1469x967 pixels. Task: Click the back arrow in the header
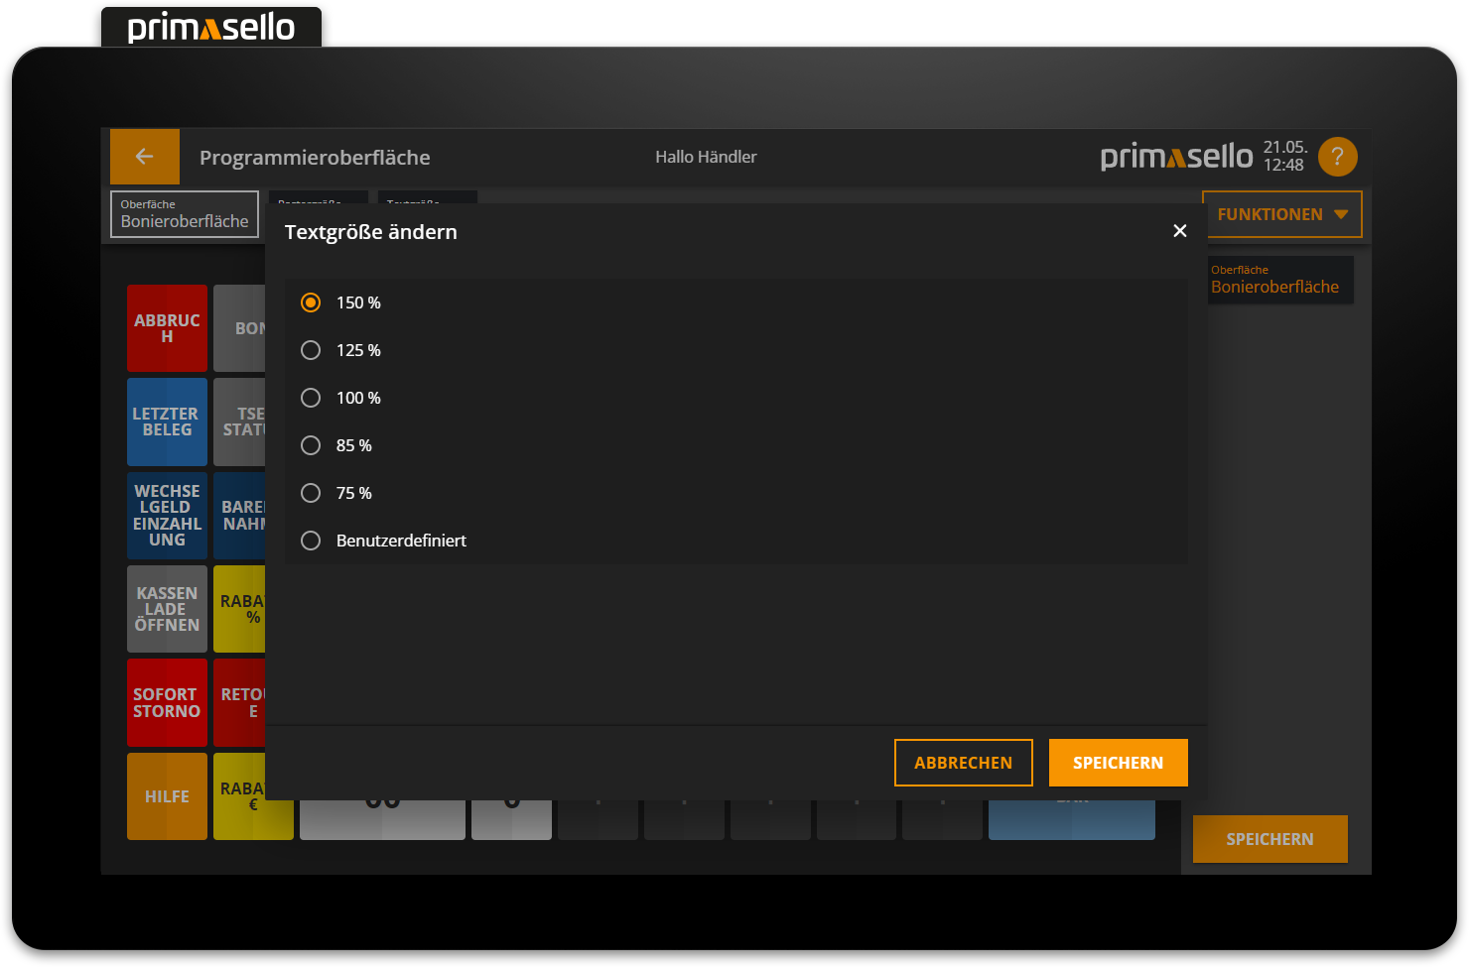tap(144, 156)
